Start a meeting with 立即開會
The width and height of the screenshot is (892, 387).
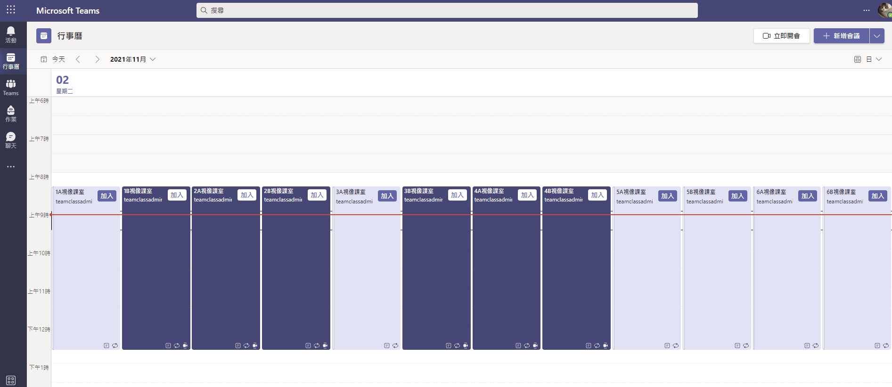coord(781,36)
